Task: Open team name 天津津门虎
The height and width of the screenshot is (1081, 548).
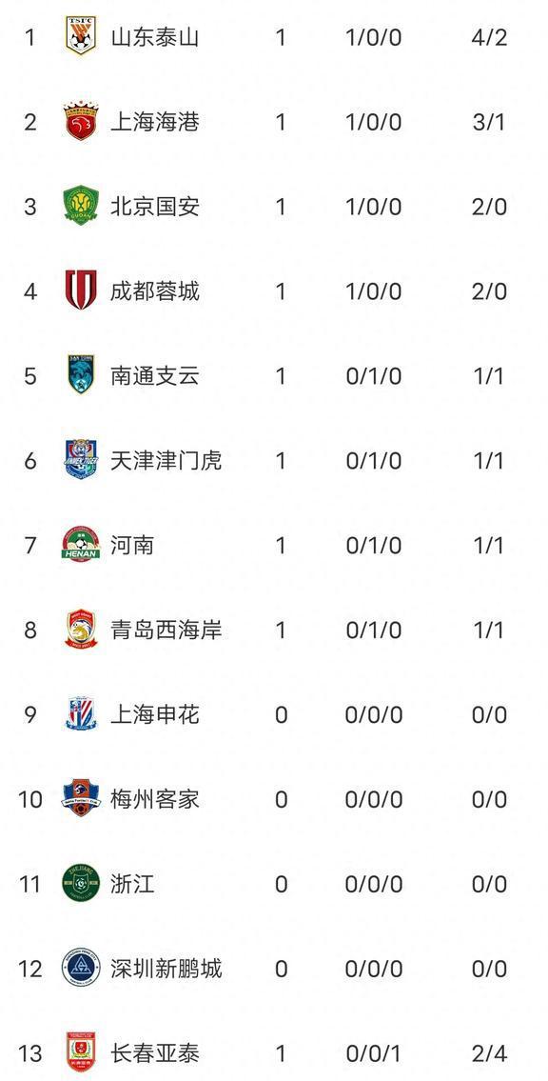Action: point(166,460)
